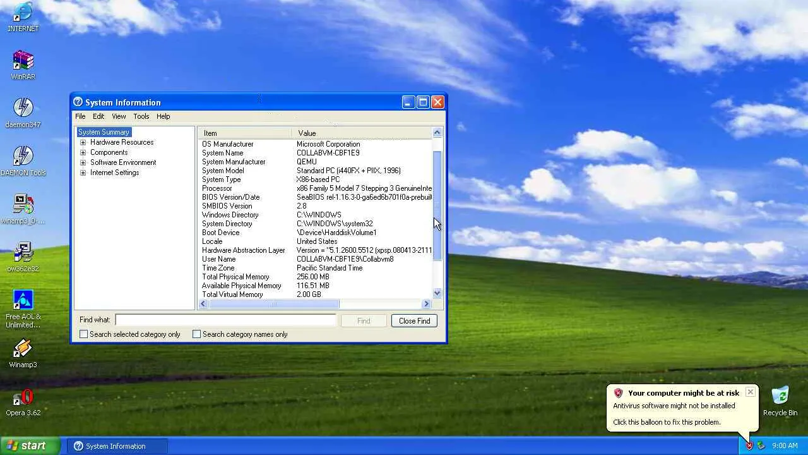This screenshot has width=808, height=455.
Task: Select the SMBIOS Version row
Action: [x=316, y=206]
